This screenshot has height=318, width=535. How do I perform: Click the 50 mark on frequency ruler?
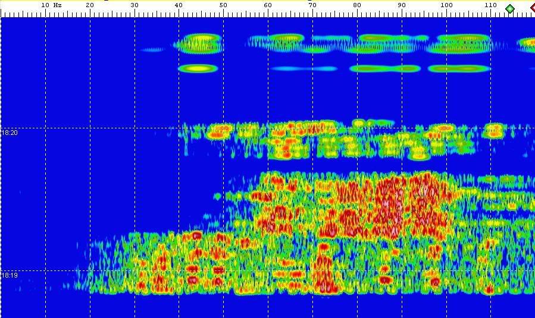tap(223, 5)
